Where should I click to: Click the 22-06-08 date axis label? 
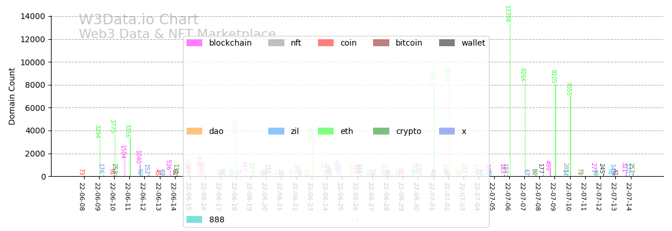(x=81, y=198)
